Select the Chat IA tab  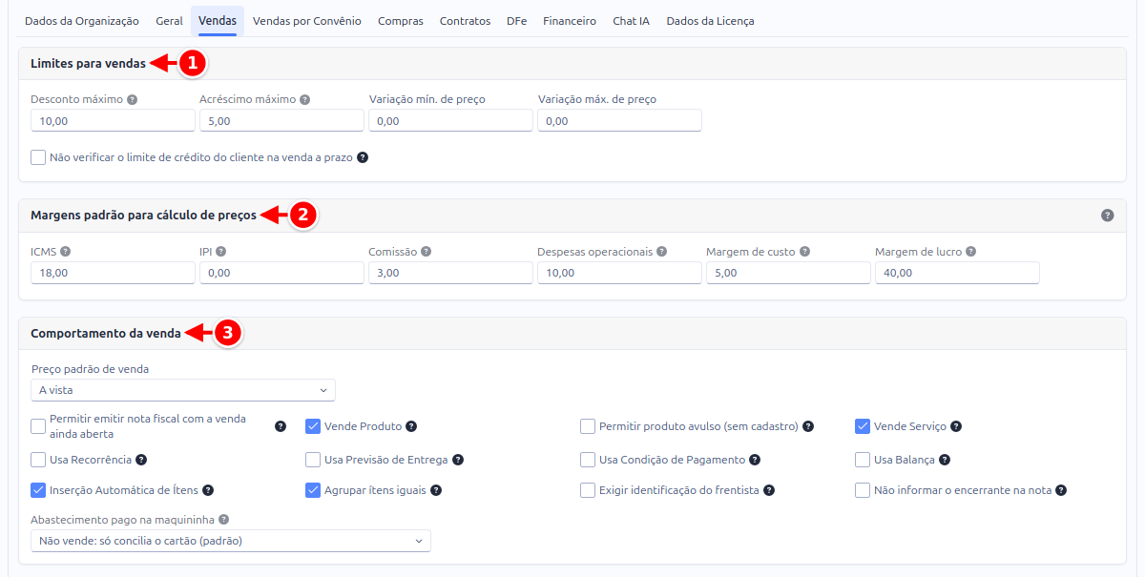[x=632, y=21]
